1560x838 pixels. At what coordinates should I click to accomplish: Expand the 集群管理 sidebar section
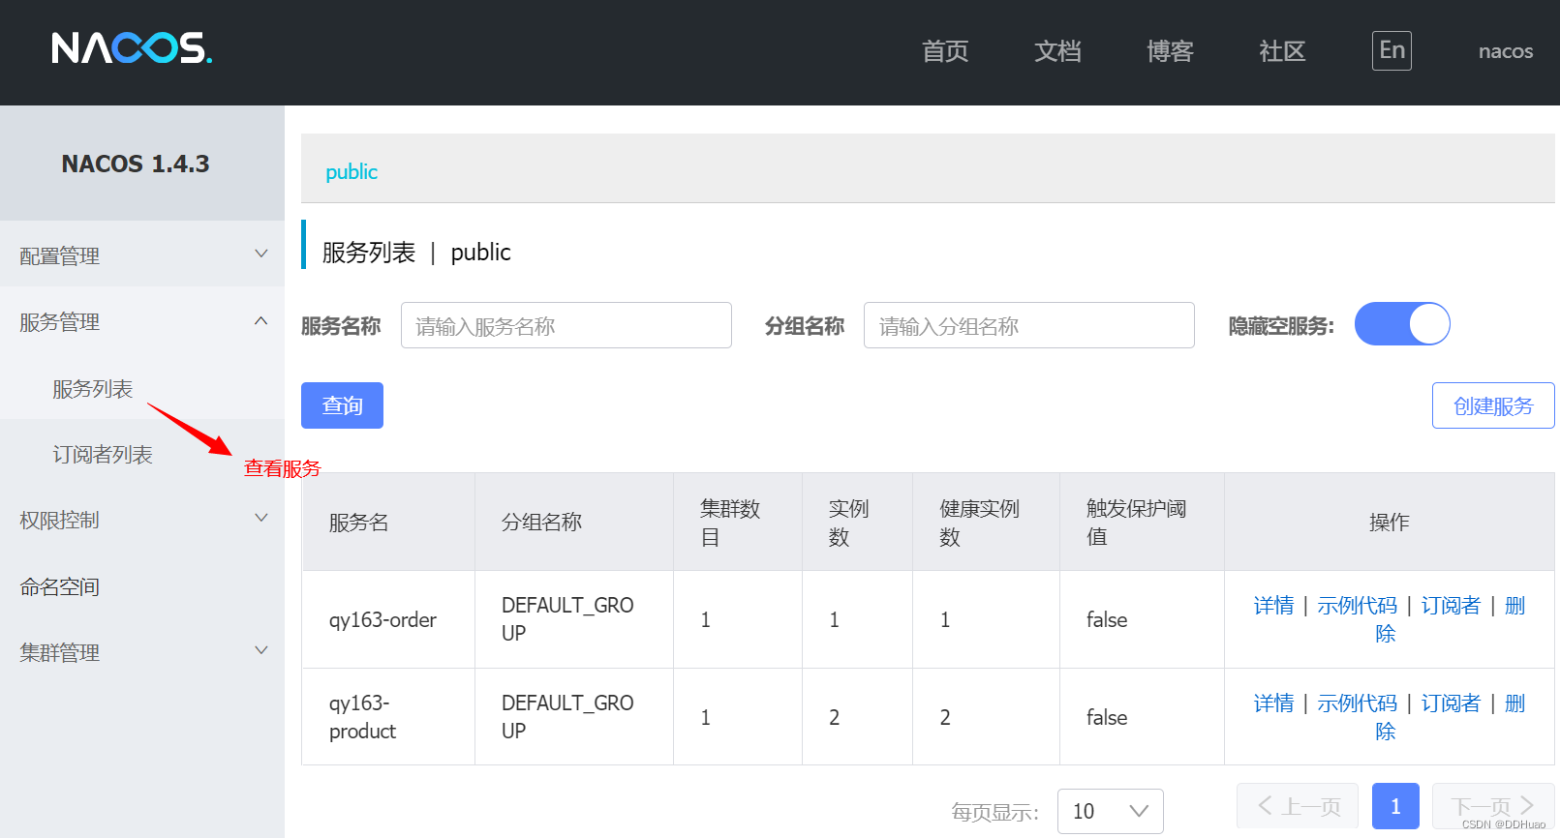[142, 652]
